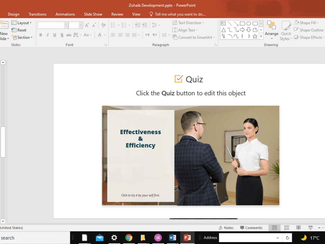Select the Star shape tool
Image resolution: width=325 pixels, height=244 pixels.
tap(255, 36)
